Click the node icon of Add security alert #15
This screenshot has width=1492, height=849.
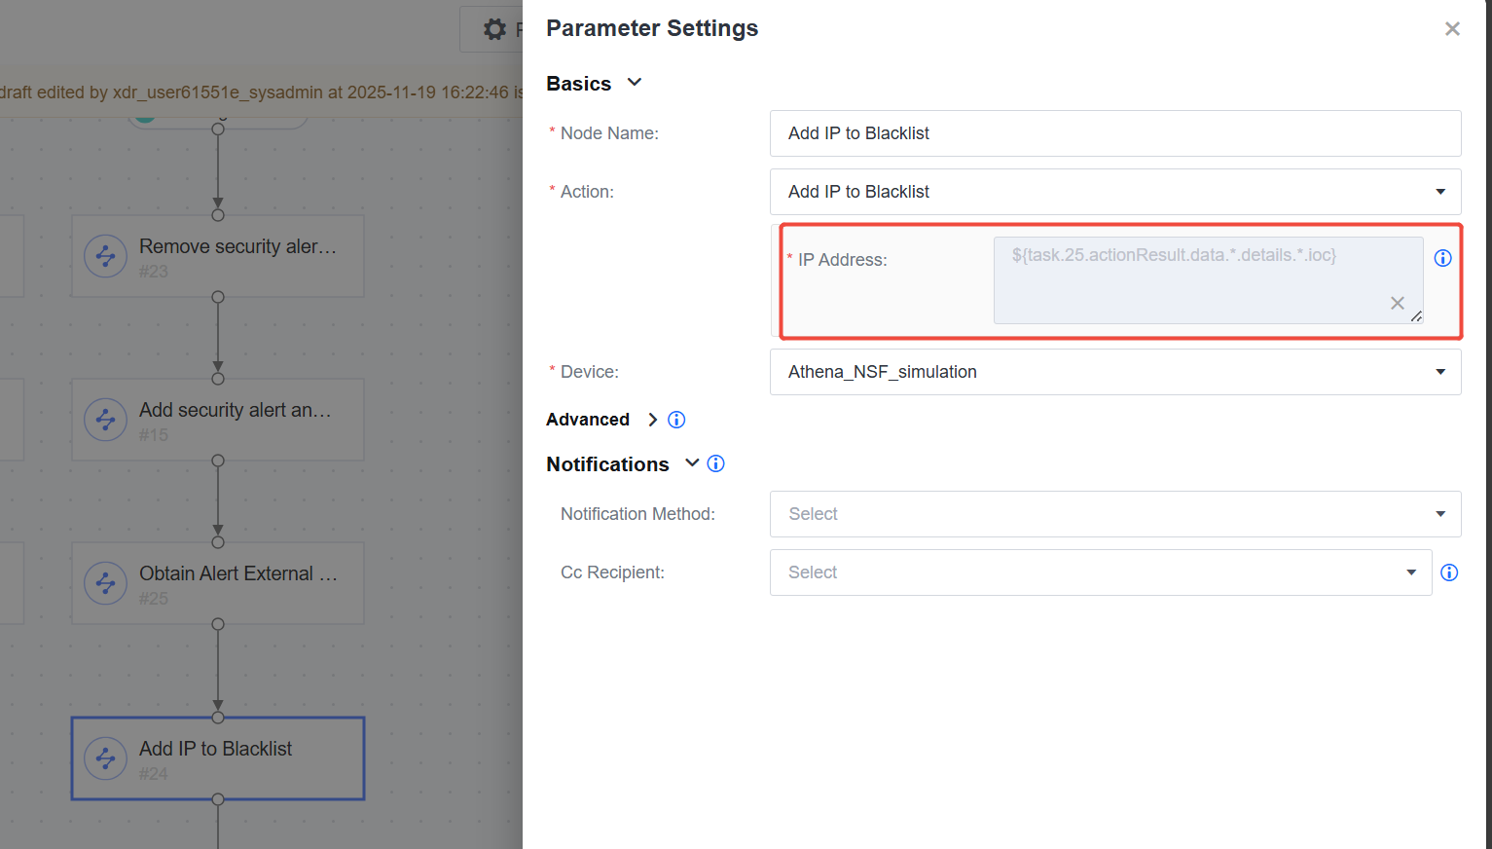[105, 421]
